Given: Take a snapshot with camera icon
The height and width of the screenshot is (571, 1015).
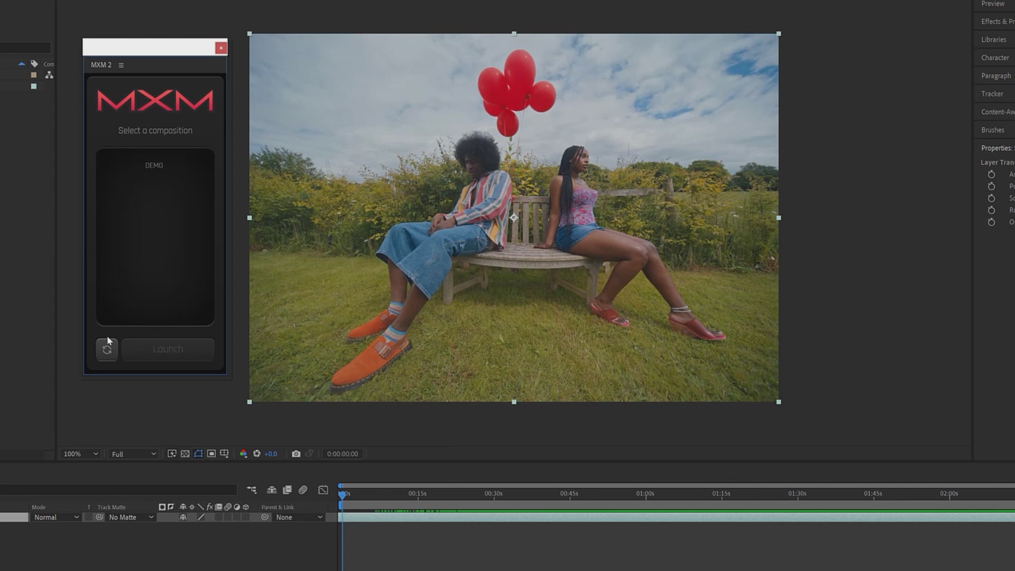Looking at the screenshot, I should tap(296, 454).
